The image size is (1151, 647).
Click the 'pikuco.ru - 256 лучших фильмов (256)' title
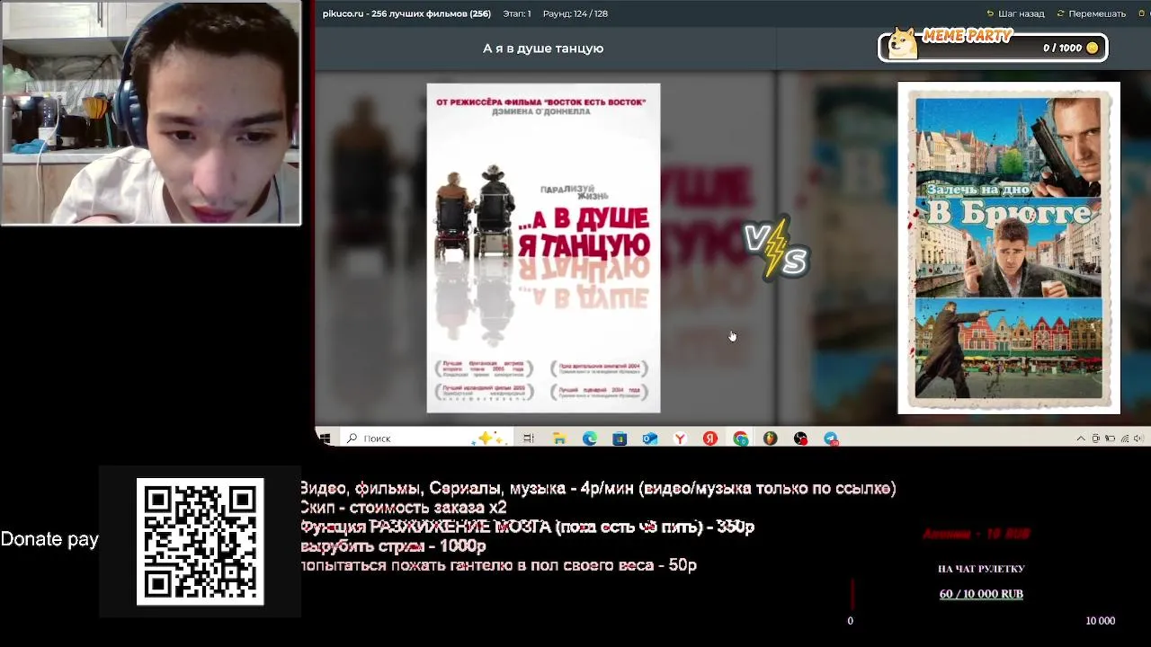[x=406, y=13]
